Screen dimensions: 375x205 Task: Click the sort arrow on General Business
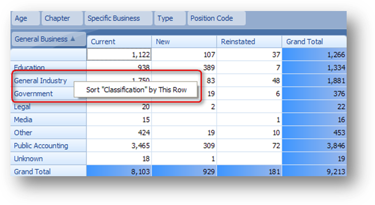pos(73,39)
